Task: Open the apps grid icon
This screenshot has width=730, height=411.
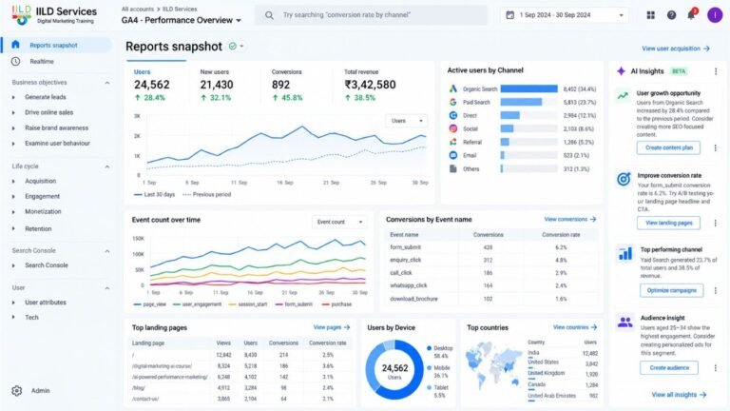Action: (x=650, y=15)
